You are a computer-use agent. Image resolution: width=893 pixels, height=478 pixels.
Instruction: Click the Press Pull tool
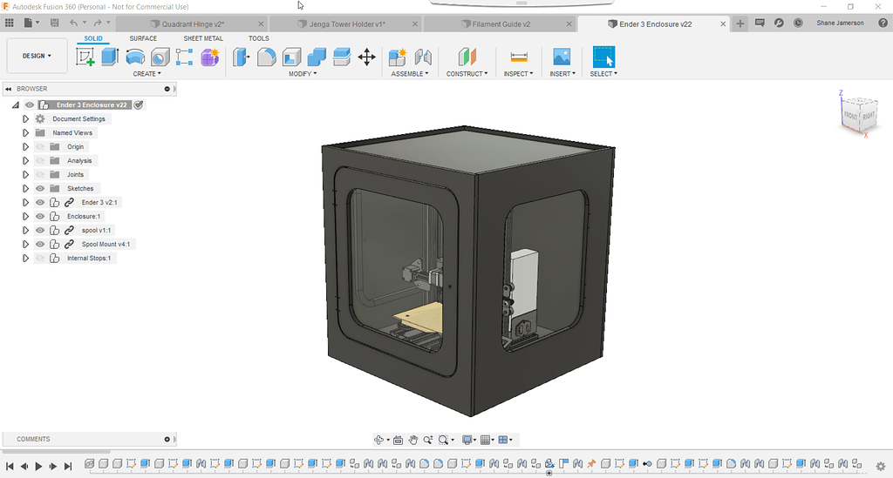tap(240, 57)
